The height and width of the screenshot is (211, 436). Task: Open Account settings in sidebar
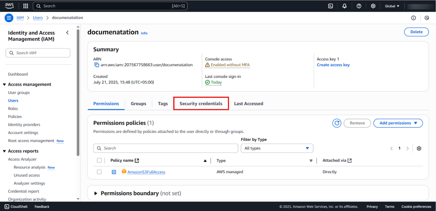tap(23, 133)
